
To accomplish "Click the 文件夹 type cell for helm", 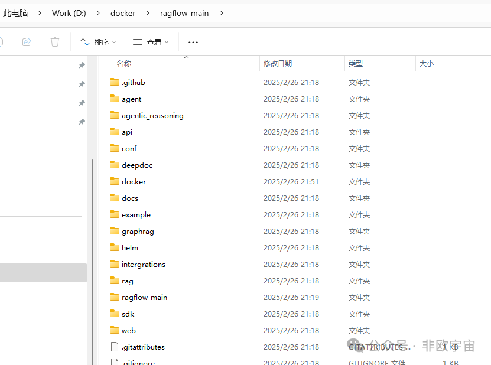I will pos(359,248).
